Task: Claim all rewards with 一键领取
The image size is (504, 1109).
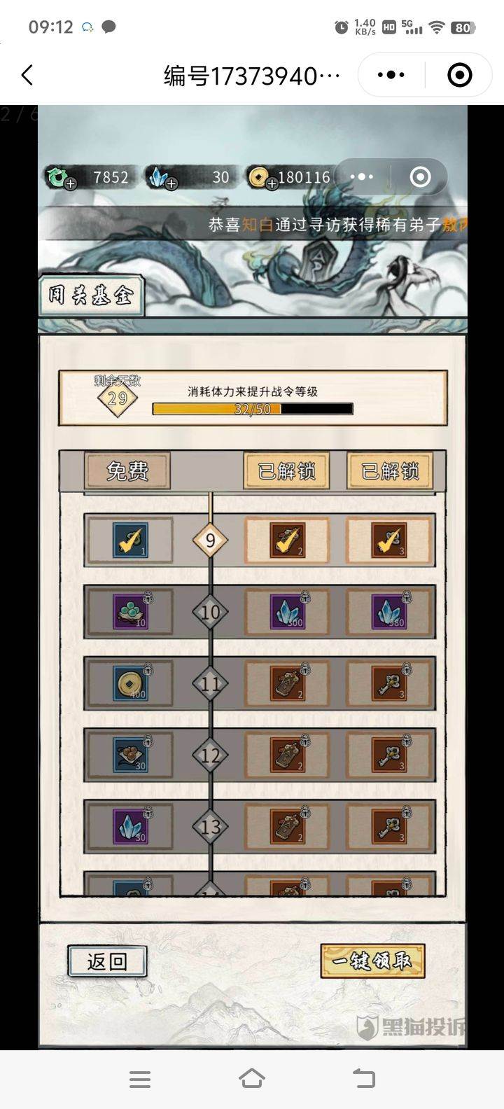Action: point(372,961)
